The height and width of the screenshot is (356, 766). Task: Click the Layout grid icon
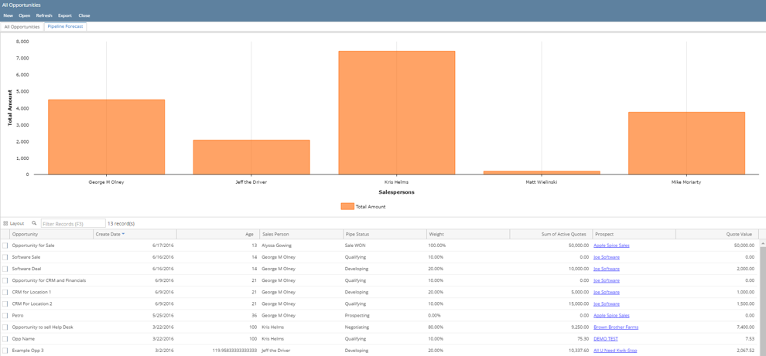(x=5, y=223)
